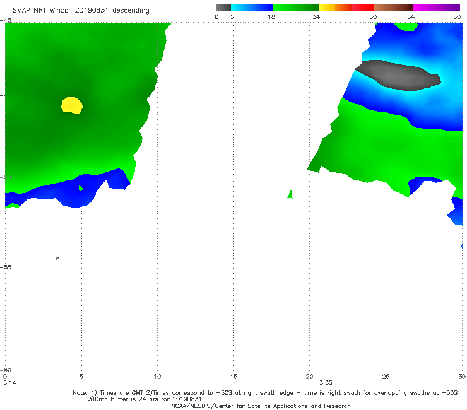Click the small isolated green patch below -50
467x410 pixels.
[x=290, y=194]
